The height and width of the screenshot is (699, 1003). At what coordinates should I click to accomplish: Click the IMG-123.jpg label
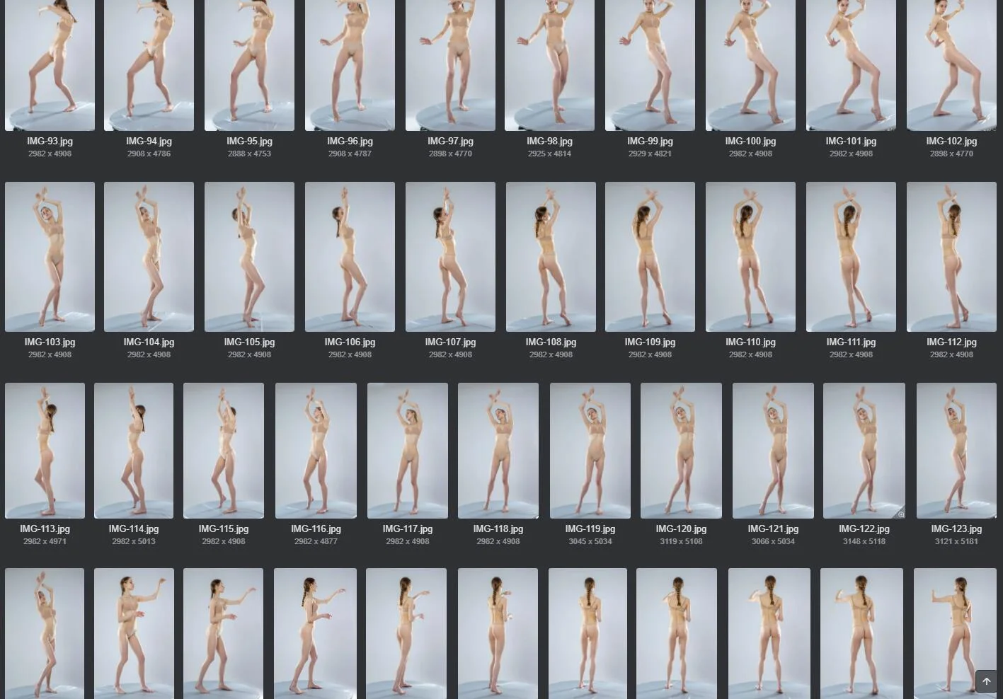point(956,529)
